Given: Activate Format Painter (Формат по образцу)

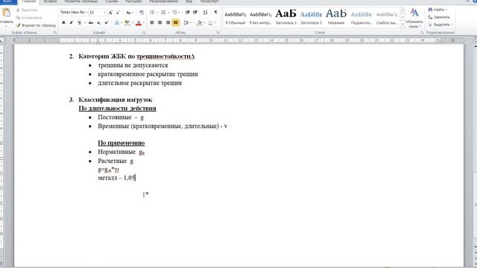Looking at the screenshot, I should coord(36,25).
